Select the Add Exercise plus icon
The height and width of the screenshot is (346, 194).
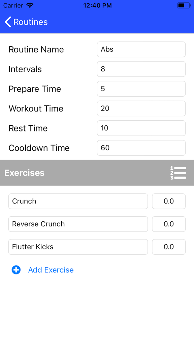(16, 270)
